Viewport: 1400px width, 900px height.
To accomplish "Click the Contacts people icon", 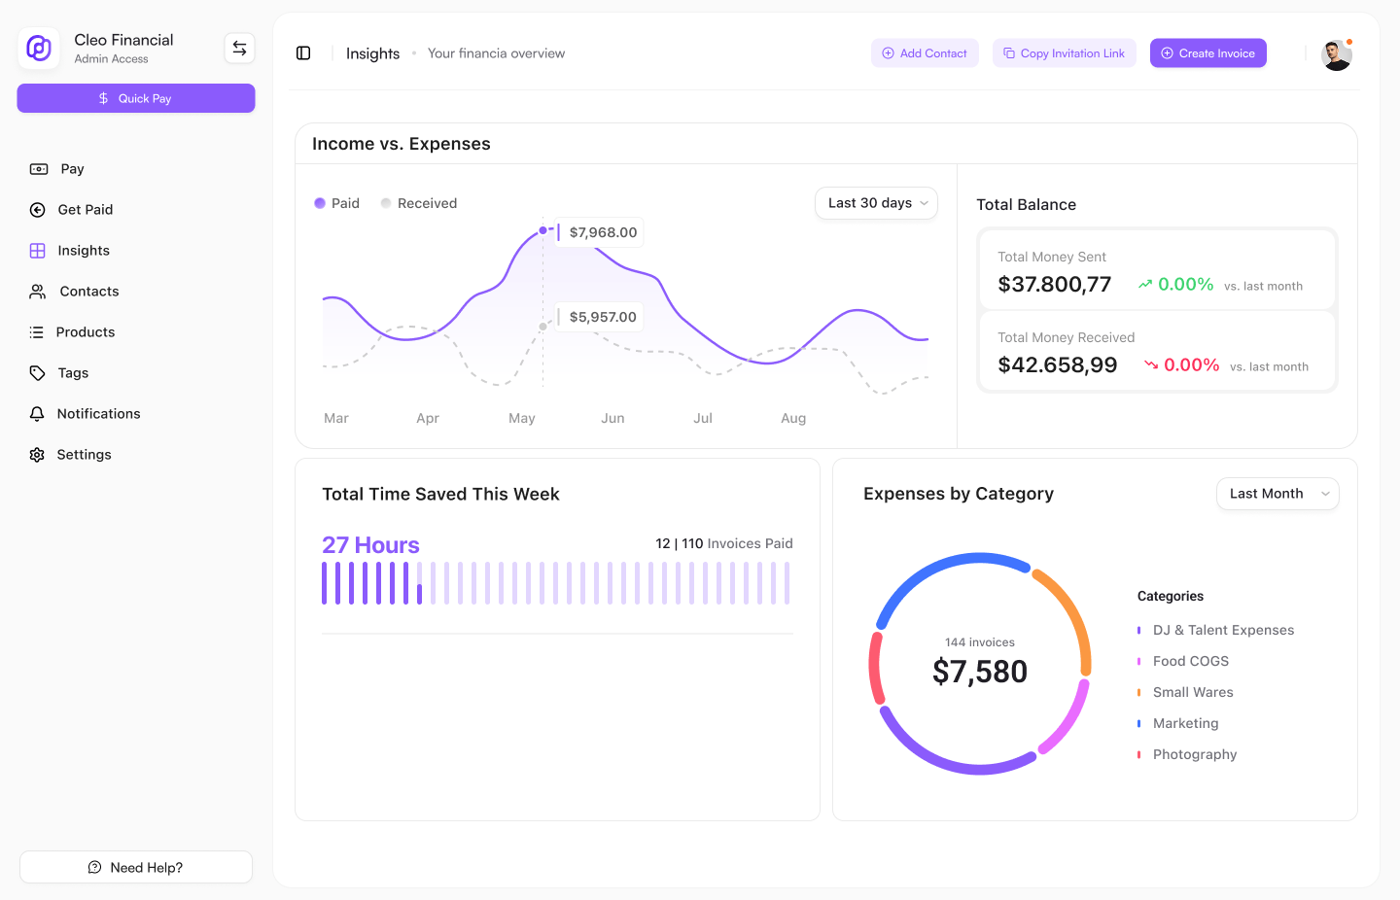I will pos(38,292).
